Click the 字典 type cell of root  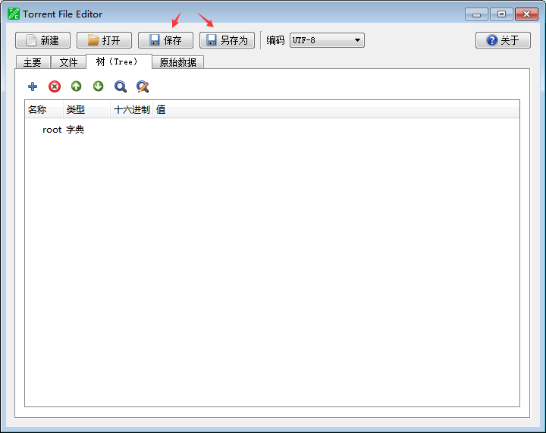tap(75, 130)
